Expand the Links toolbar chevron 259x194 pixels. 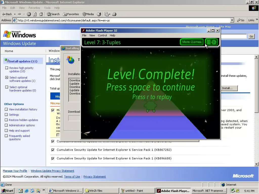coord(257,19)
